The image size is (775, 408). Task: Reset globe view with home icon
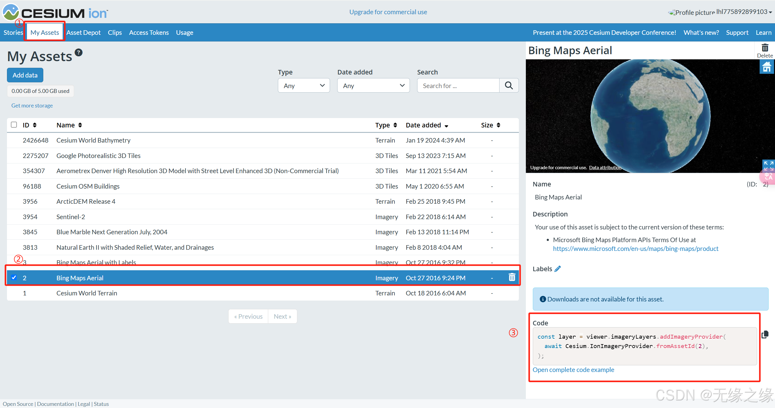click(767, 67)
